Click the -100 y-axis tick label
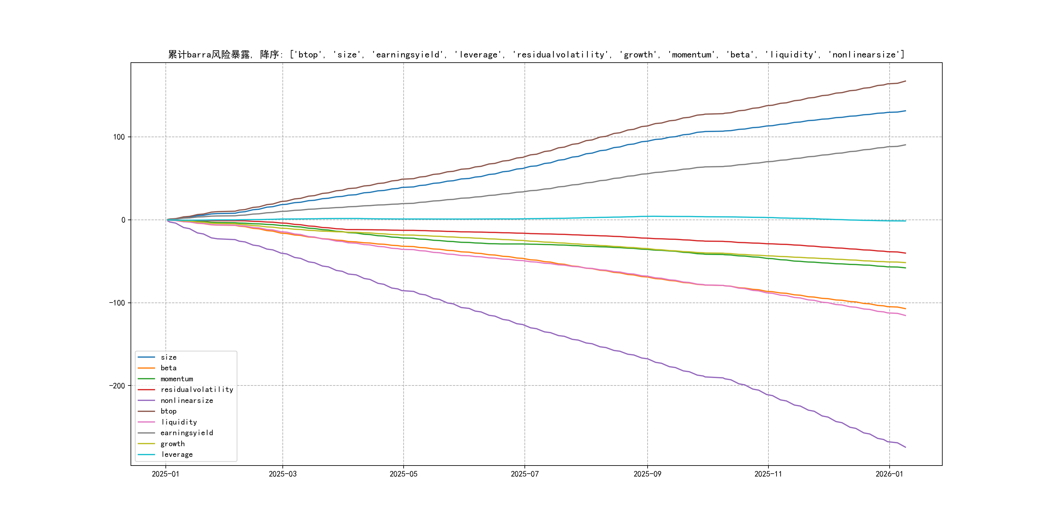The width and height of the screenshot is (1047, 523). pos(117,303)
